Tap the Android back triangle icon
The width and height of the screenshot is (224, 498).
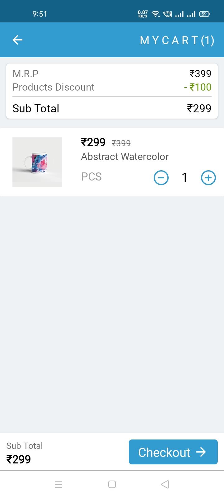(165, 484)
